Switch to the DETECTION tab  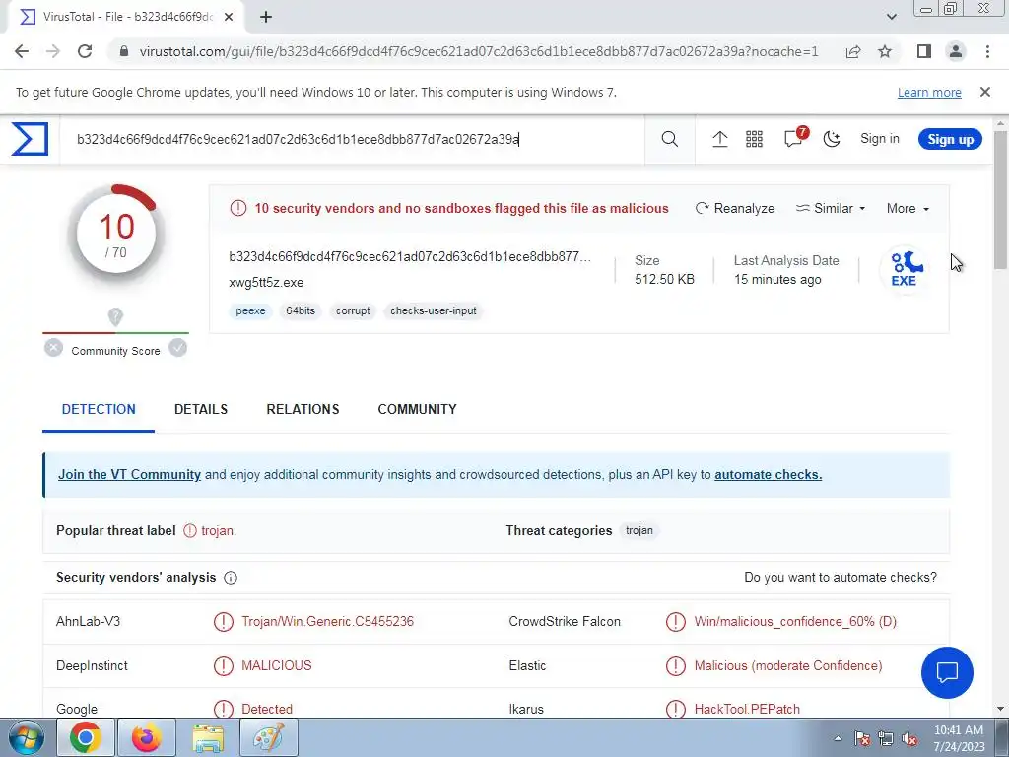click(99, 409)
